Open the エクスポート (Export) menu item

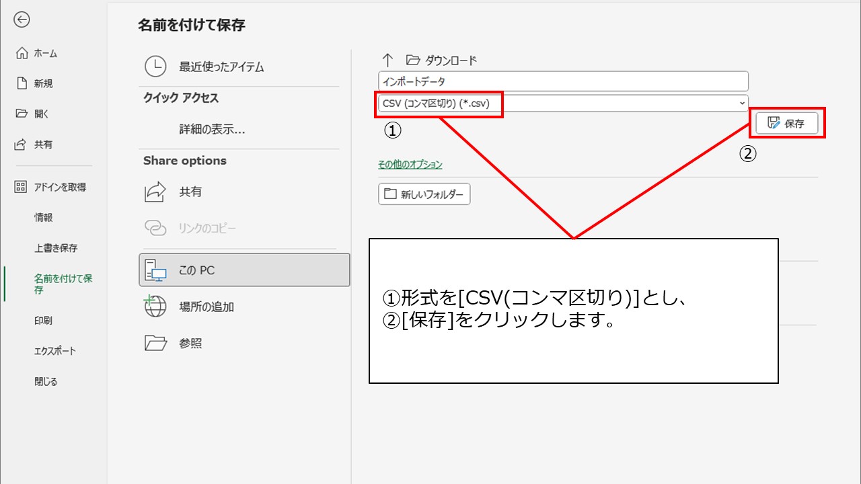55,351
